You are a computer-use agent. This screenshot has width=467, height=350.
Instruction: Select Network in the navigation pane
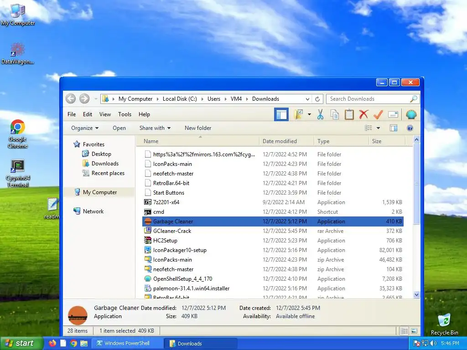[88, 211]
